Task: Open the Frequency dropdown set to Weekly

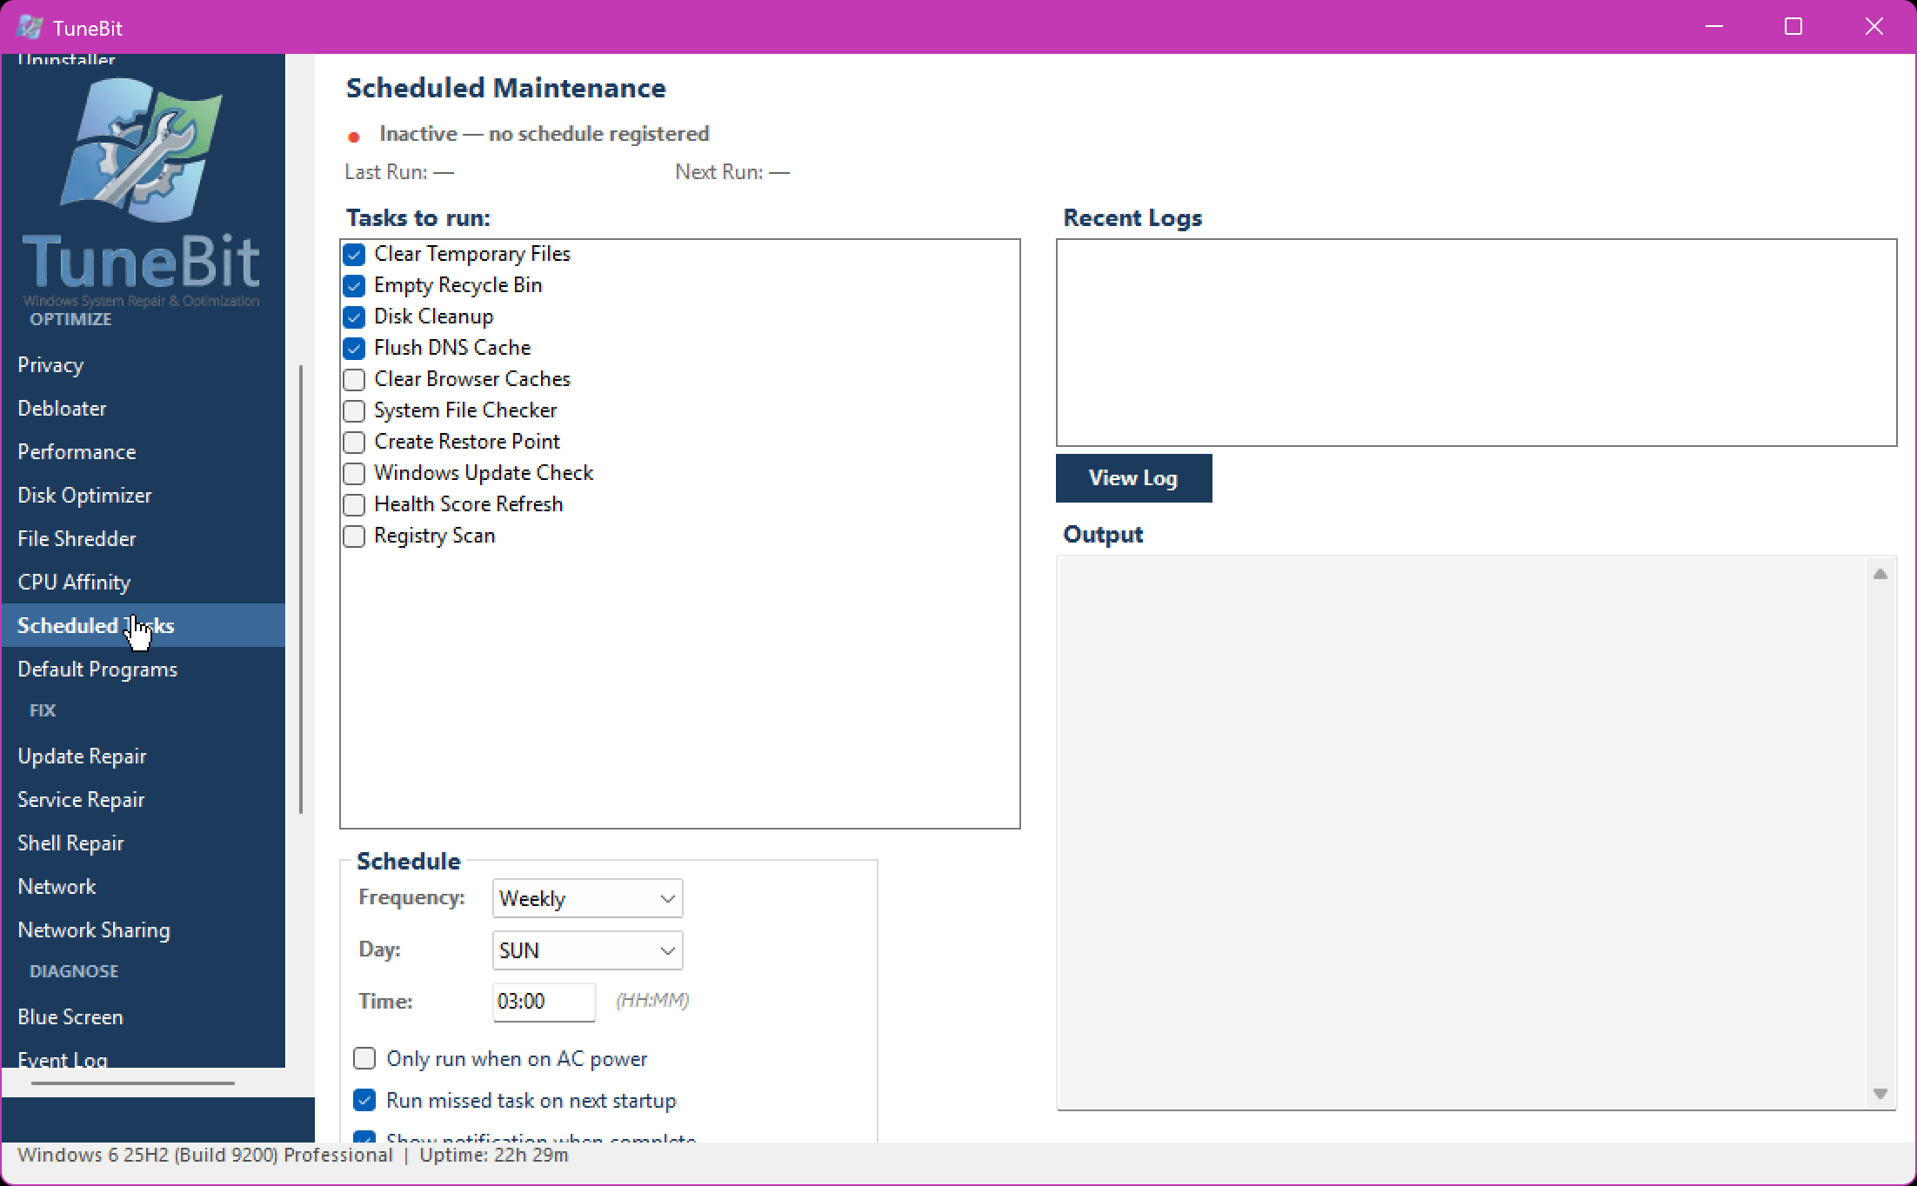Action: [x=587, y=898]
